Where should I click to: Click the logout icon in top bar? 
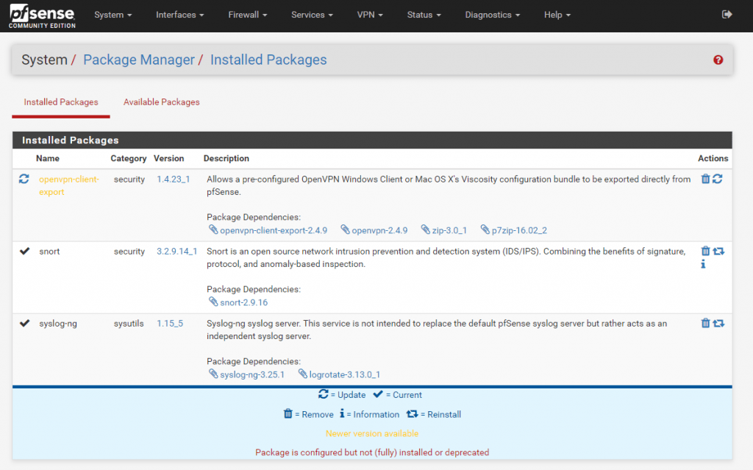pos(727,15)
